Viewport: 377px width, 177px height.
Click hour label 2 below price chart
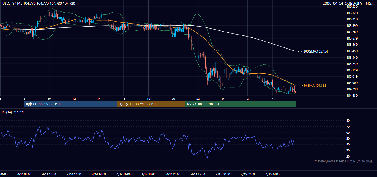[x=248, y=99]
